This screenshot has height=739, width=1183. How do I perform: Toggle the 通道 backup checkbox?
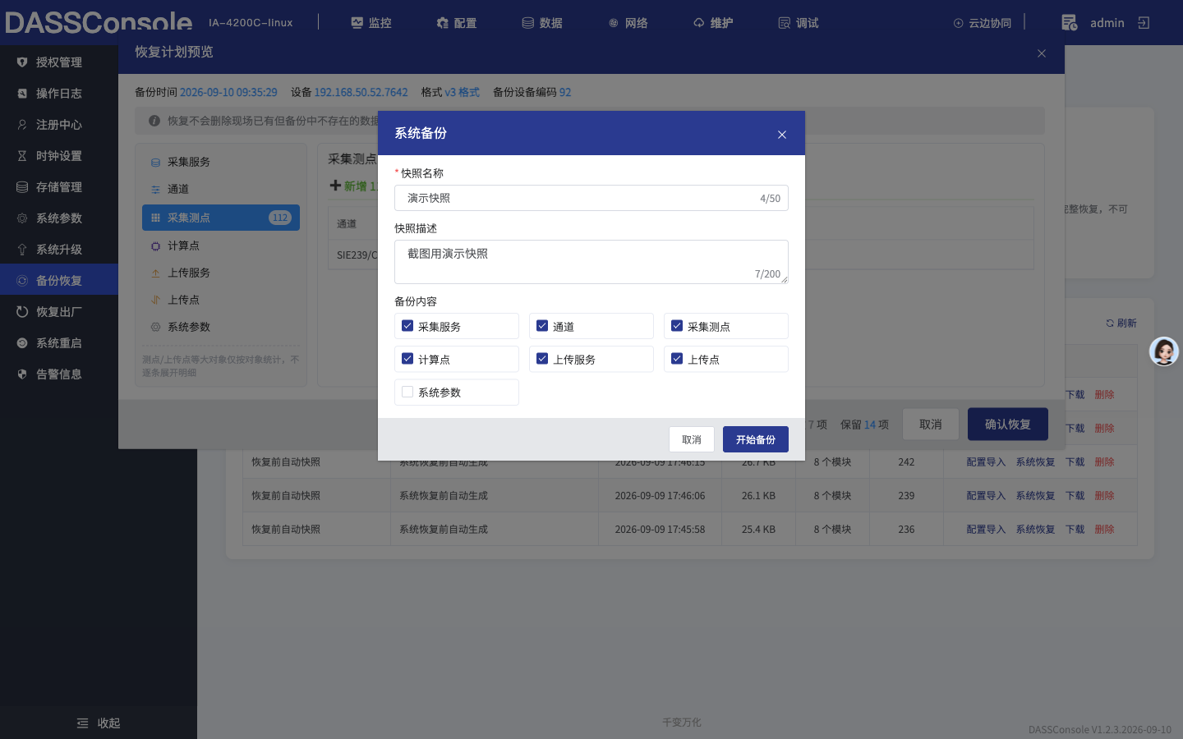click(542, 326)
